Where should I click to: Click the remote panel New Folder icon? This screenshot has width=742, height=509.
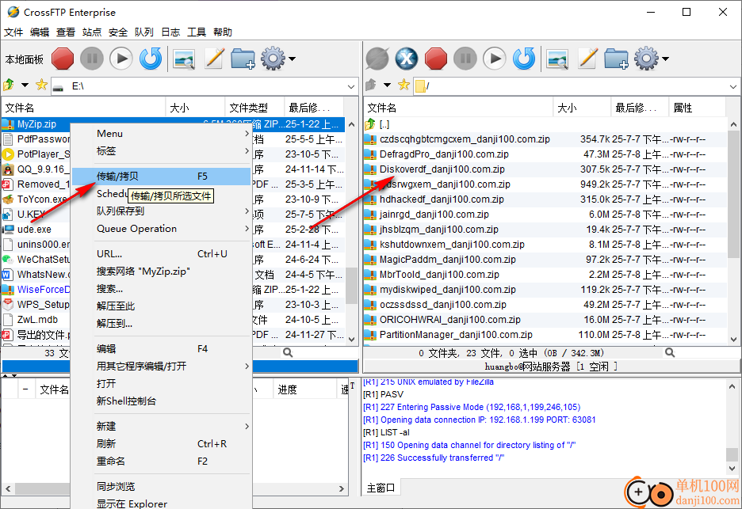[616, 59]
